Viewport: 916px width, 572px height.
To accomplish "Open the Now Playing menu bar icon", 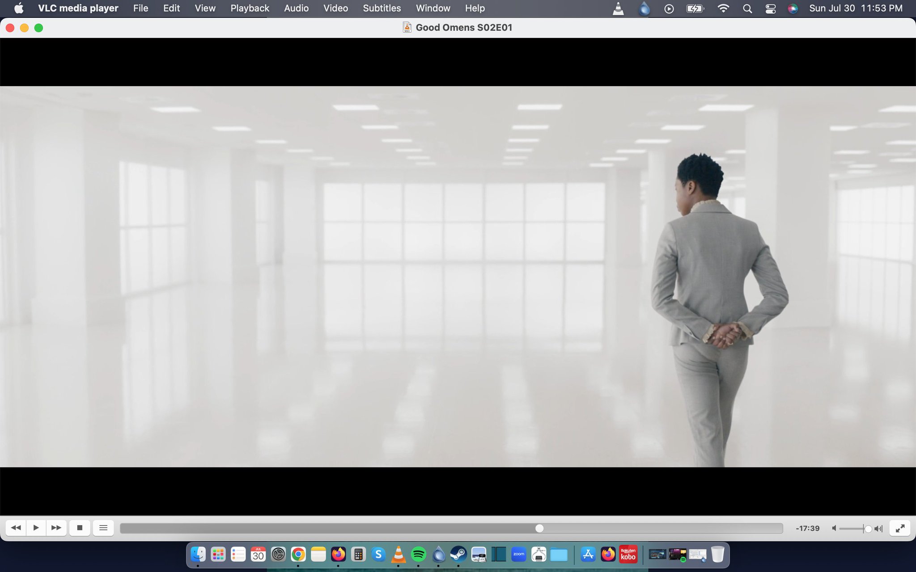I will tap(669, 8).
